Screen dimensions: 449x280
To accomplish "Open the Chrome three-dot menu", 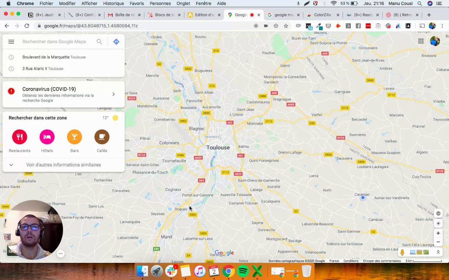I will (x=442, y=26).
